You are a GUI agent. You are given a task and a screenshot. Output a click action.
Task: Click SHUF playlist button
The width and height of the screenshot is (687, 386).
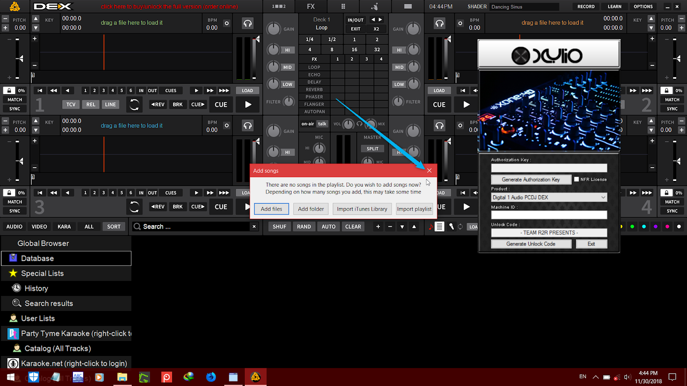click(279, 226)
